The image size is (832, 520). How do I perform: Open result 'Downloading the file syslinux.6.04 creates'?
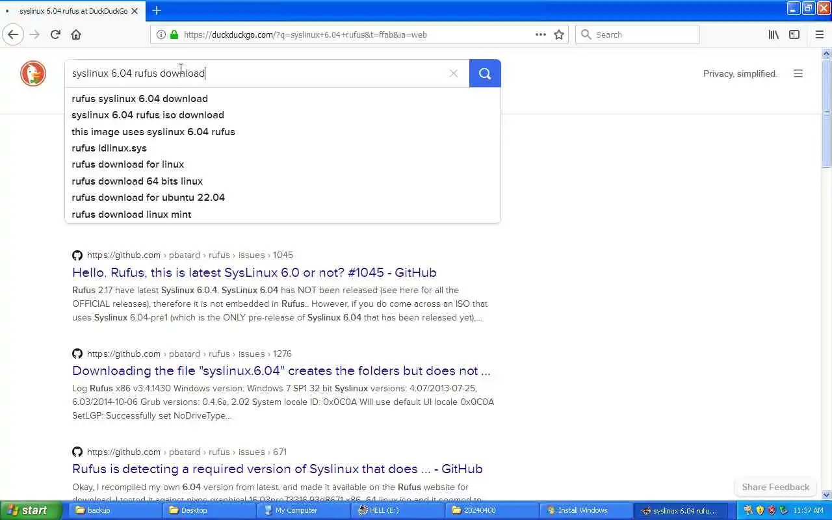(x=281, y=370)
